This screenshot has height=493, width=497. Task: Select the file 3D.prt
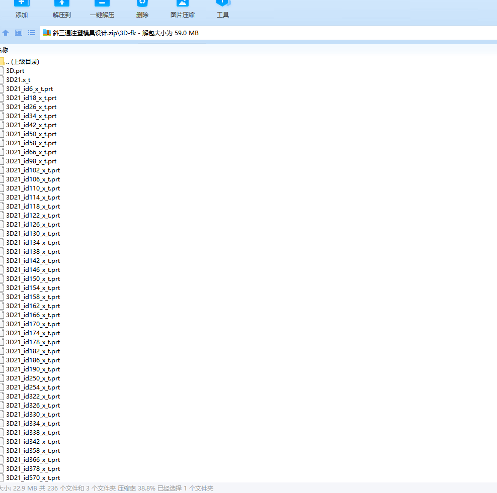click(x=15, y=71)
